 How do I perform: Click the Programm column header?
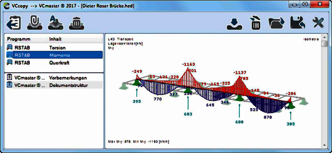coord(19,39)
